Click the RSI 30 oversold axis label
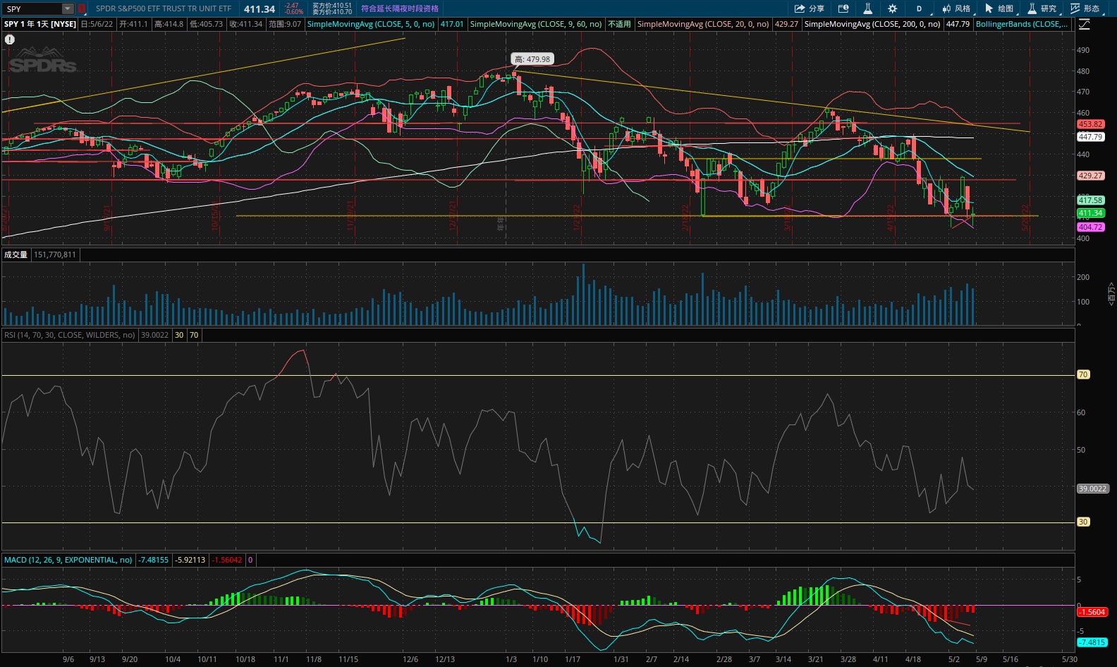Viewport: 1117px width, 667px height. coord(1083,522)
